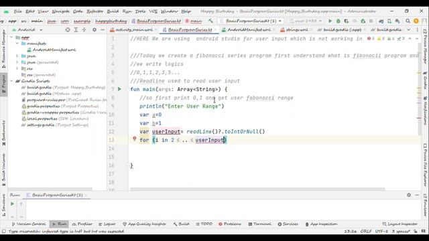Open the Layout Inspector tool window

(x=400, y=224)
